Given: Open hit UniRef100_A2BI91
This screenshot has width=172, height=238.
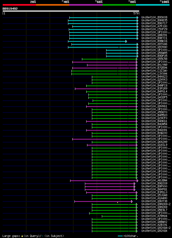Looking at the screenshot, I should pyautogui.click(x=154, y=225).
